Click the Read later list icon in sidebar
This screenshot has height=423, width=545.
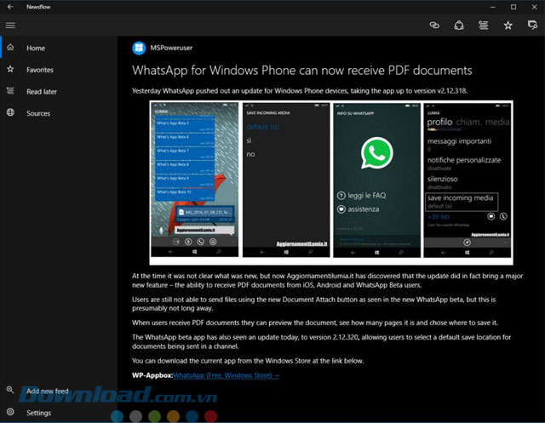click(x=10, y=90)
